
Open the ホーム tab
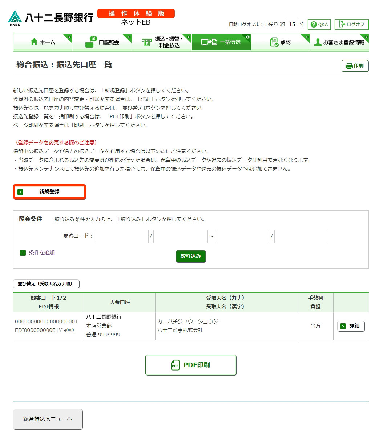43,42
